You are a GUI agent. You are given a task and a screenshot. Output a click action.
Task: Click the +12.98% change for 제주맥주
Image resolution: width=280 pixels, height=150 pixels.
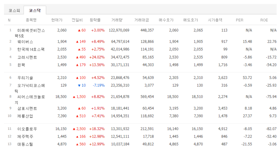(x=97, y=137)
